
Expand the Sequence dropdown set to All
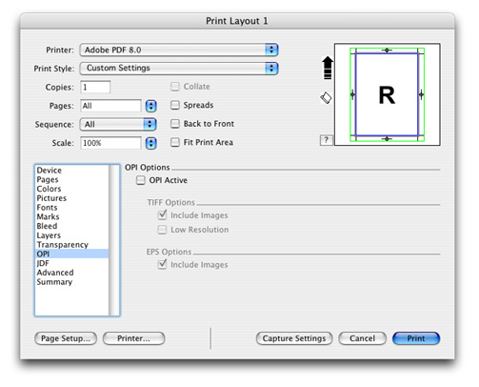tap(118, 124)
